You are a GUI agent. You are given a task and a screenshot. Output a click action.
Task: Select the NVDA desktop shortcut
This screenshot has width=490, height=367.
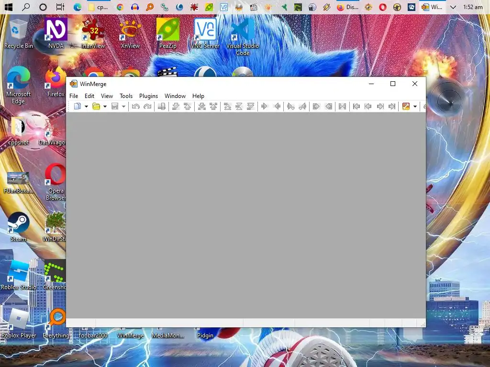(56, 34)
